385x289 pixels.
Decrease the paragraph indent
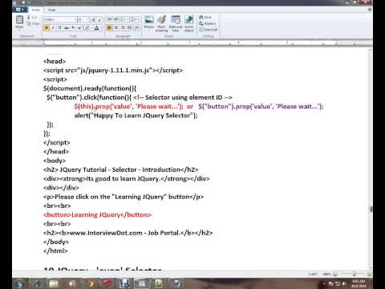(109, 19)
